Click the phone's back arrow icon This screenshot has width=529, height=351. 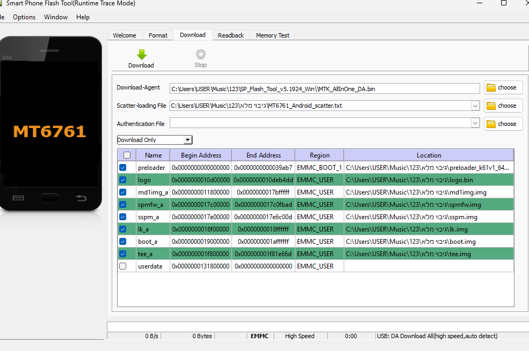81,198
